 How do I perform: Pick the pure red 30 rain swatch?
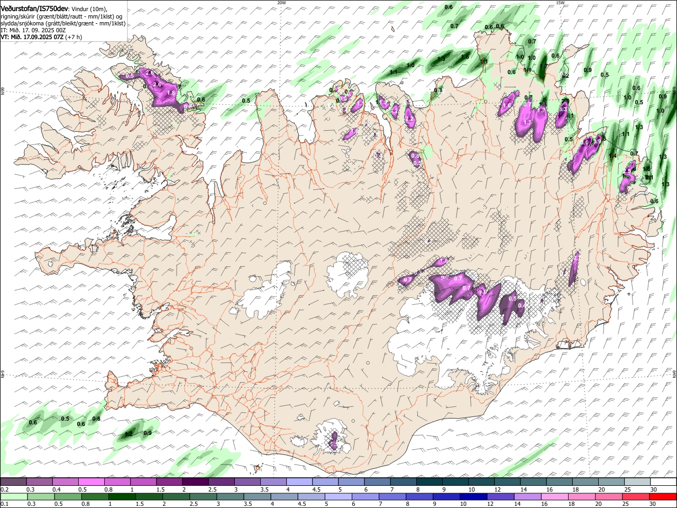[663, 497]
